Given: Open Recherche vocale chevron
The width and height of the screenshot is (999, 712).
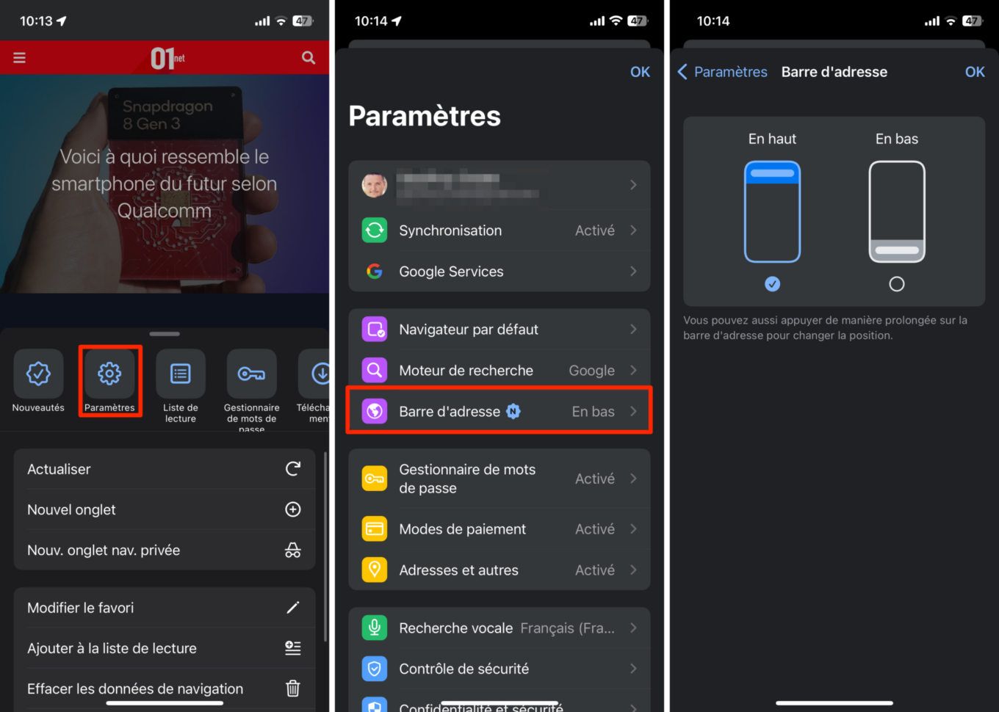Looking at the screenshot, I should (633, 628).
